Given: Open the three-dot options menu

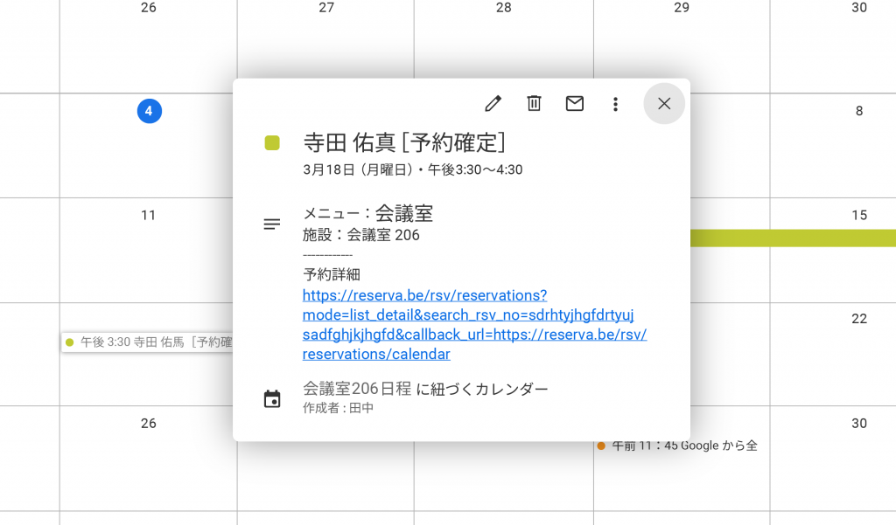Looking at the screenshot, I should [616, 104].
